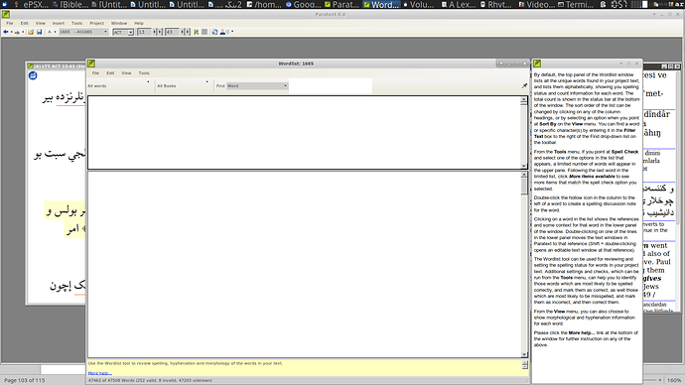Click the gray grid view icon
The height and width of the screenshot is (385, 685).
tap(205, 32)
